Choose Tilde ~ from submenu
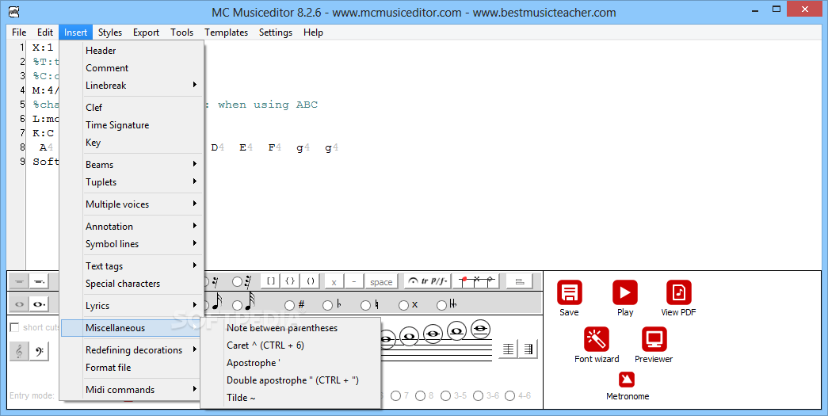This screenshot has width=828, height=416. coord(291,398)
